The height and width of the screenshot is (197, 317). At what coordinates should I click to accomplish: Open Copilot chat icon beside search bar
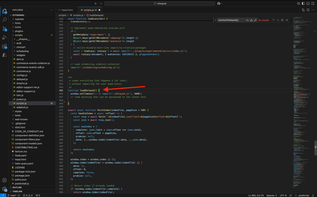coord(219,3)
